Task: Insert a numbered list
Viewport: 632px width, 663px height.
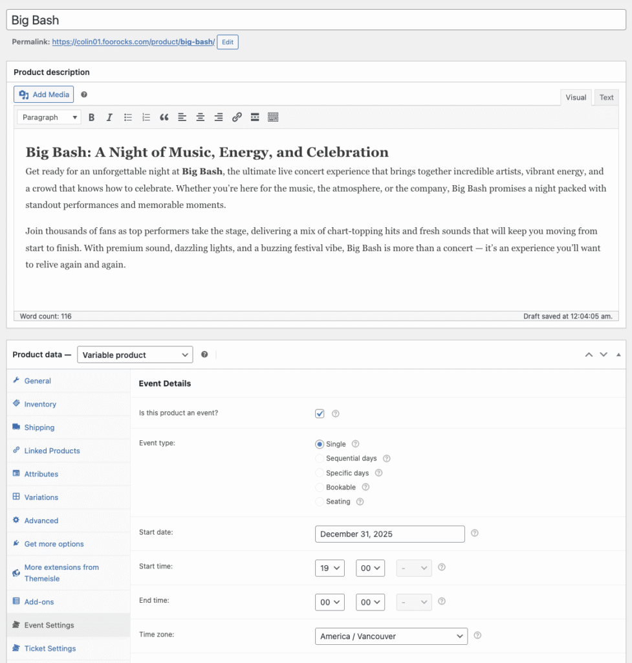Action: point(146,117)
